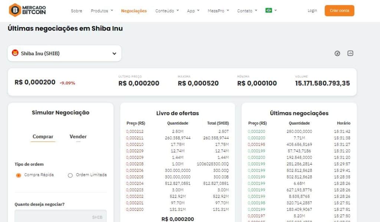
Task: Click the trade quantity 320.714,2857
Action: [299, 203]
